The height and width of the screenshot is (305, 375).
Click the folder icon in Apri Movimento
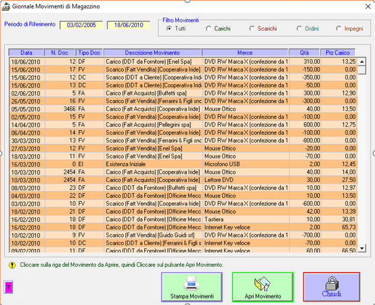(x=263, y=284)
